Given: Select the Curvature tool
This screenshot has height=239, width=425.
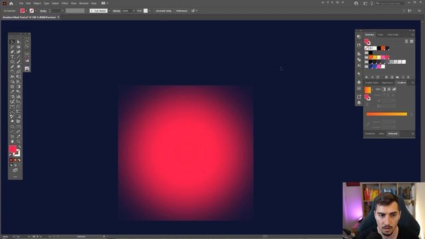Looking at the screenshot, I should (19, 52).
